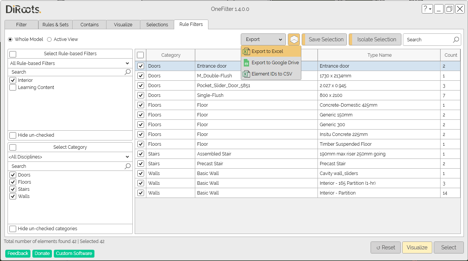Viewport: 468px width, 261px height.
Task: Open the help question mark menu
Action: 427,9
